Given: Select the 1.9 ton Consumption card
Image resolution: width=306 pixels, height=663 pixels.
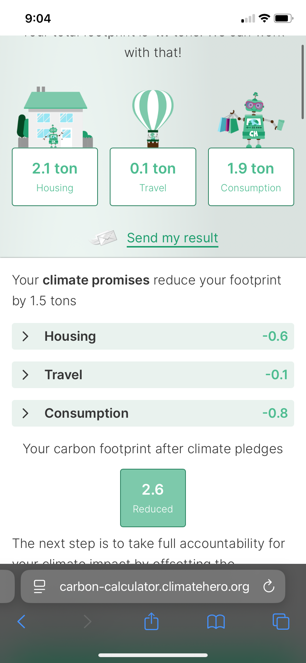Looking at the screenshot, I should pos(251,177).
